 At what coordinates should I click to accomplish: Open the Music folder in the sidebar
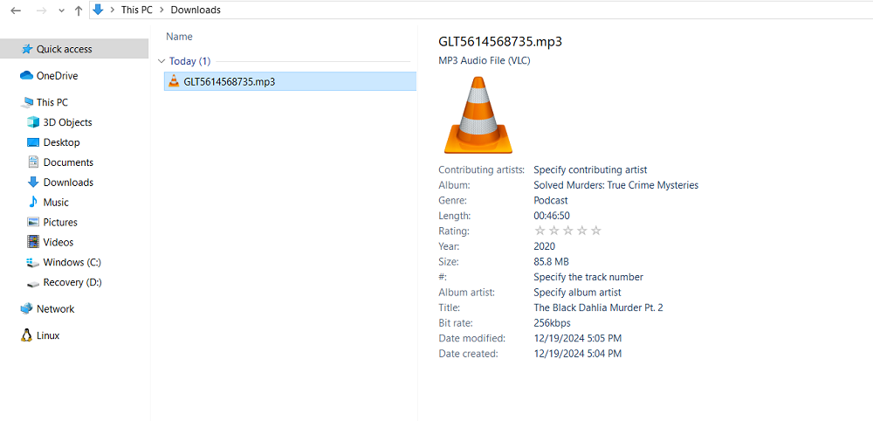click(56, 203)
